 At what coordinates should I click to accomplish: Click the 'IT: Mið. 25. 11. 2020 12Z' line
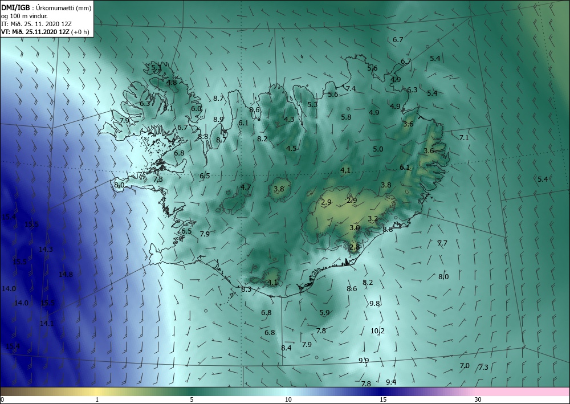tap(36, 23)
